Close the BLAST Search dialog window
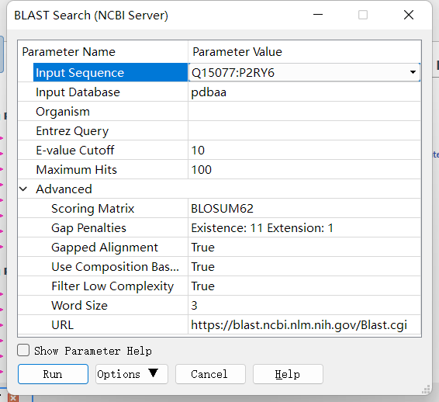The image size is (439, 402). pyautogui.click(x=409, y=15)
